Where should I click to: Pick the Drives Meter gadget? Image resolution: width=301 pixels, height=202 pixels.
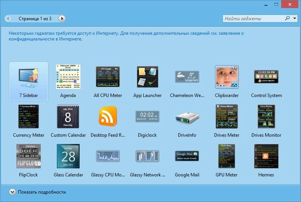pyautogui.click(x=227, y=116)
